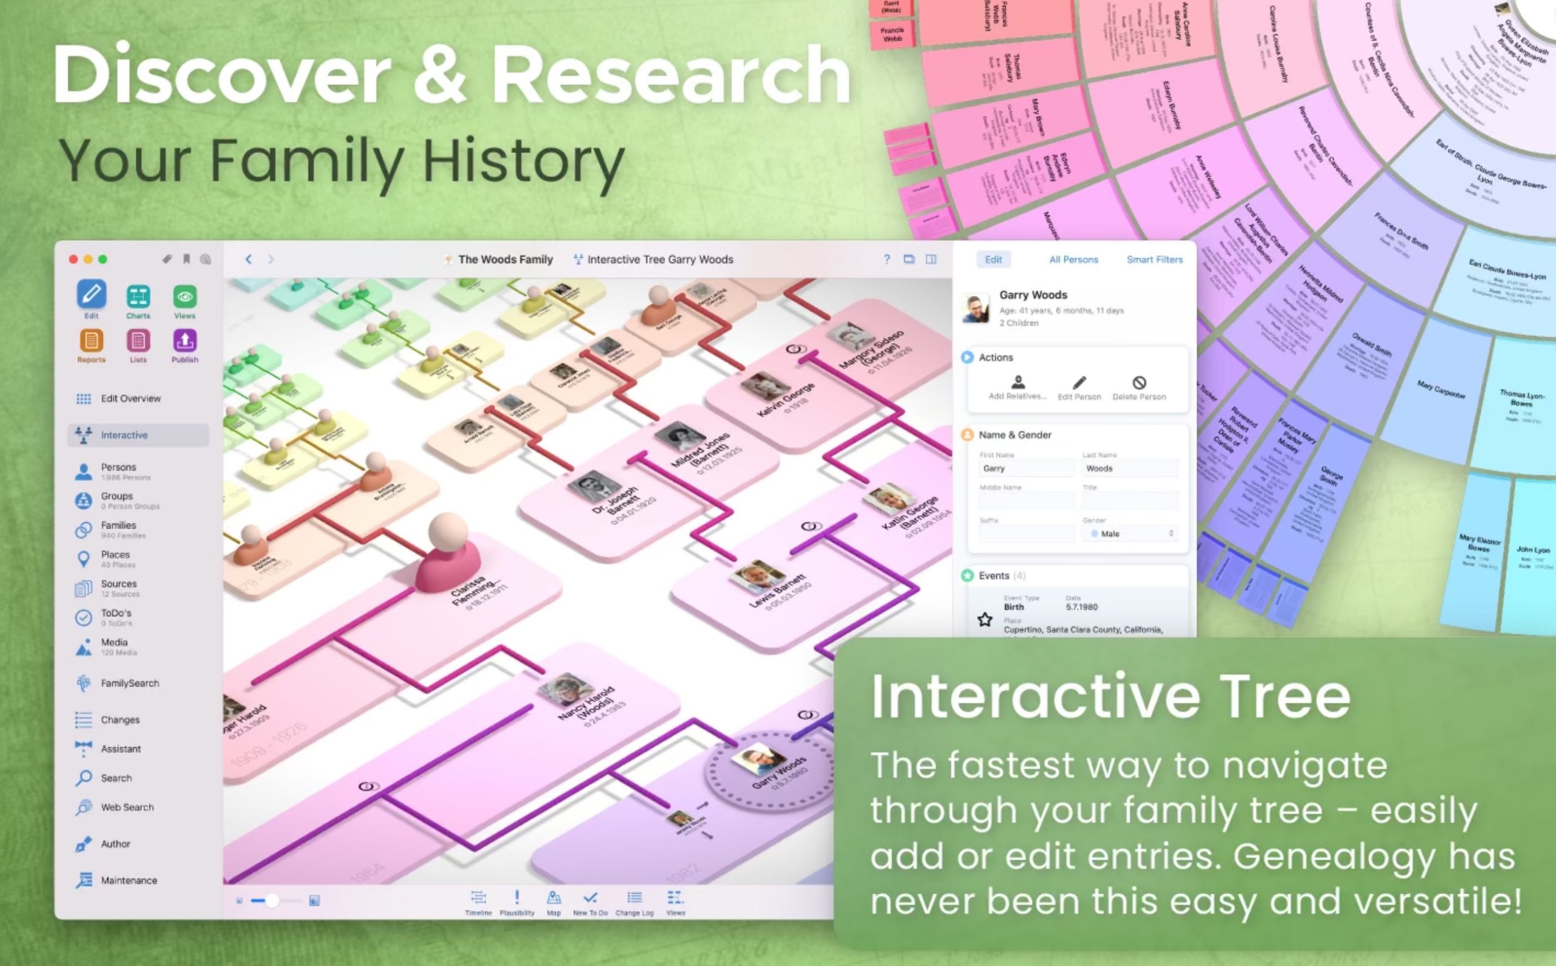Click the star icon on Birth event
The height and width of the screenshot is (966, 1556).
point(985,619)
